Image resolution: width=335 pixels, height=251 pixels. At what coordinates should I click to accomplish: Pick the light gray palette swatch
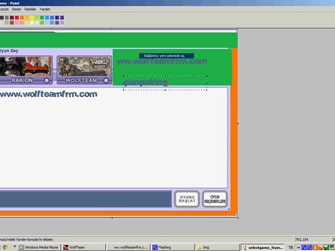click(x=7, y=23)
